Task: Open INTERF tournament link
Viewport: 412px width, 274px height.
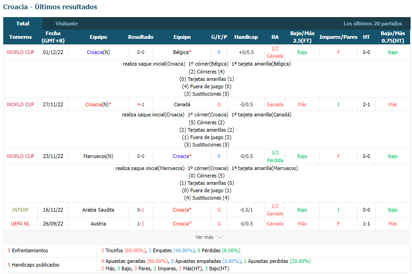Action: pos(20,210)
